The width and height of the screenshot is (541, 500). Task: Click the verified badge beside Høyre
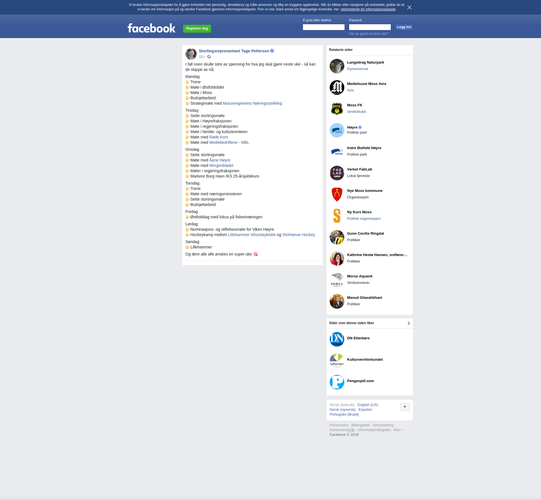click(x=360, y=127)
